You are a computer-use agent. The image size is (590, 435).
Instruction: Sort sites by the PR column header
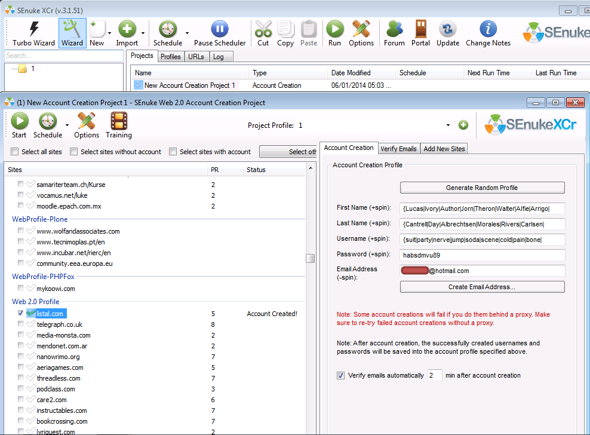tap(225, 170)
